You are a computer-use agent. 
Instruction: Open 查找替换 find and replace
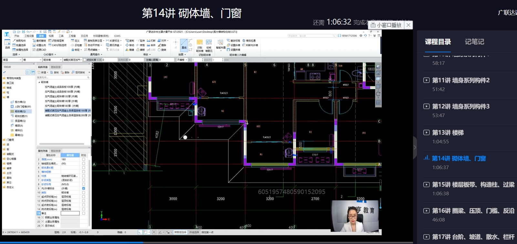39,41
